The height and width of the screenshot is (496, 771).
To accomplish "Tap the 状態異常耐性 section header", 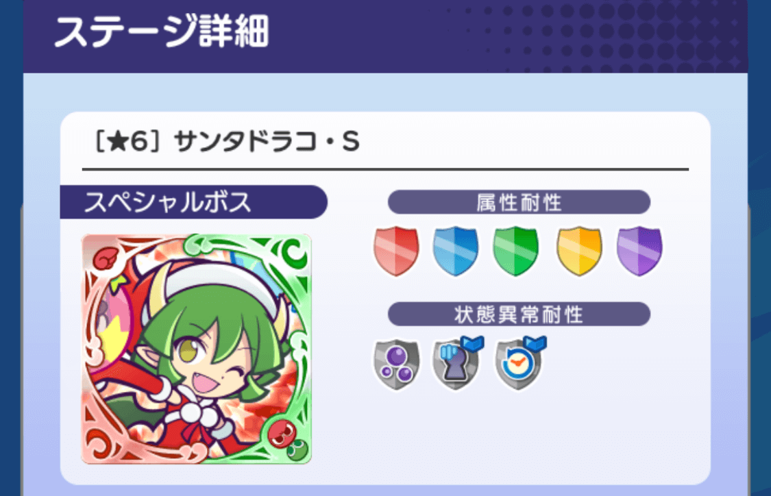I will click(519, 314).
